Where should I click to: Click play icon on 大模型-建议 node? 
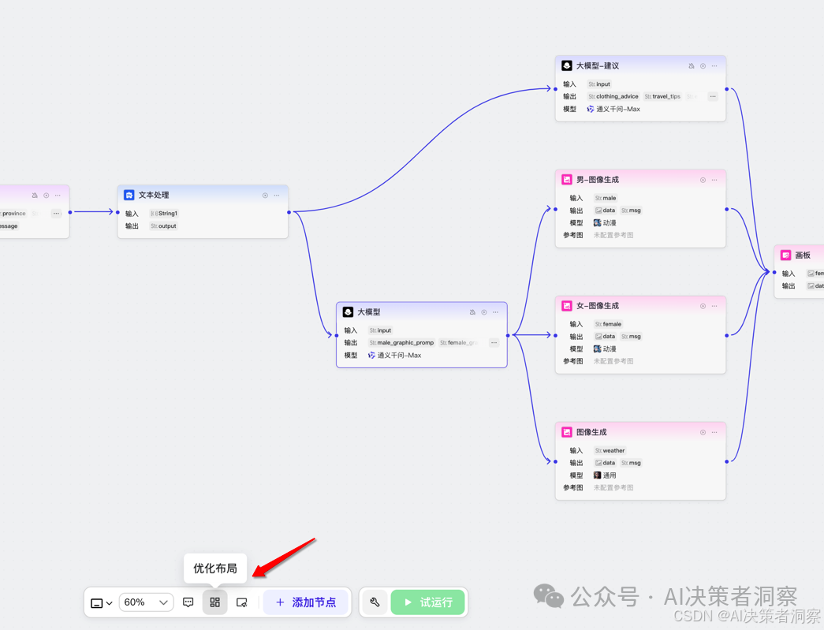point(703,66)
